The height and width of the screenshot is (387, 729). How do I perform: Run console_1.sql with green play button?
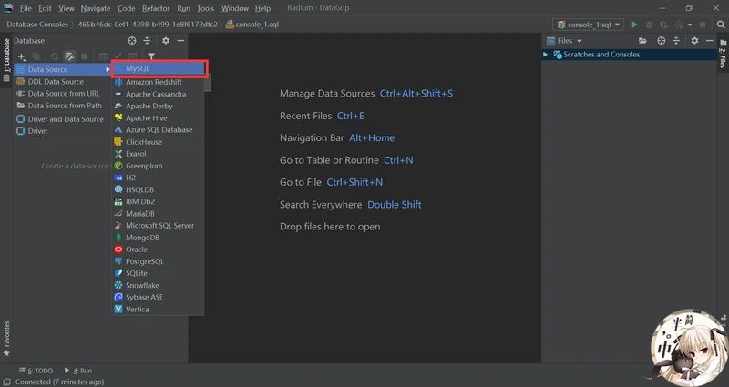click(634, 25)
